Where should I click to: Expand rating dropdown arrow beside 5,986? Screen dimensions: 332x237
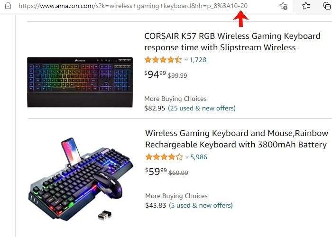pos(187,157)
